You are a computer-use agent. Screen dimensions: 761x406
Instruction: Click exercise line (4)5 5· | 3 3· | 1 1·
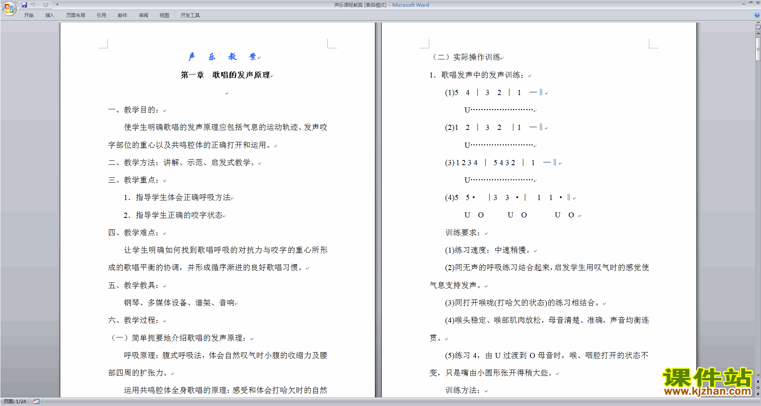tap(508, 197)
